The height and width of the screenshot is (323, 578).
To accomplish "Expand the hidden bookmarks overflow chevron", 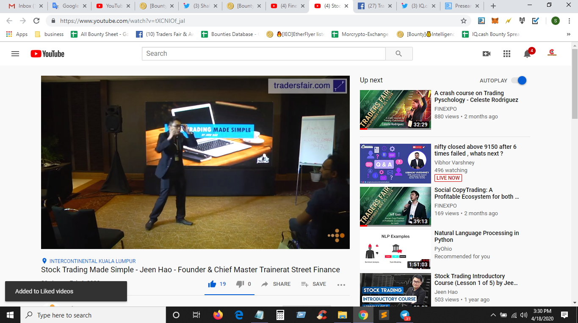I will 568,34.
